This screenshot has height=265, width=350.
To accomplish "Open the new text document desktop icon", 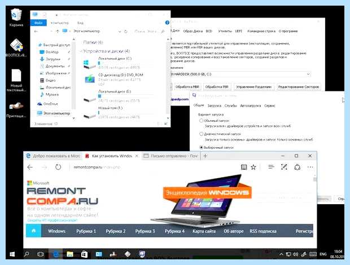I will [x=16, y=80].
